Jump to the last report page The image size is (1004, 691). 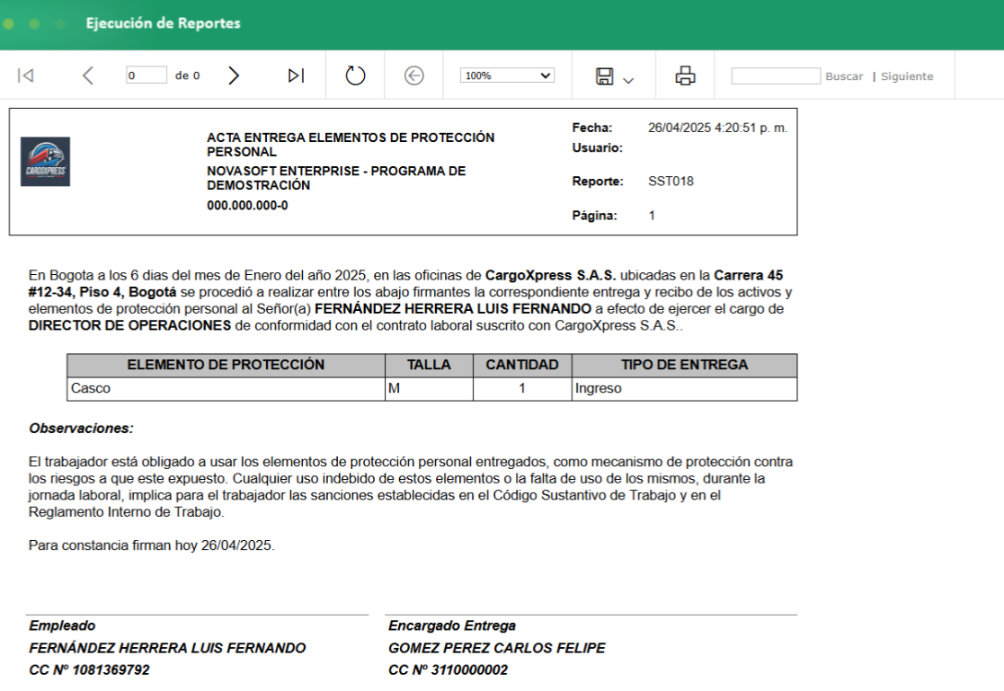(x=296, y=75)
